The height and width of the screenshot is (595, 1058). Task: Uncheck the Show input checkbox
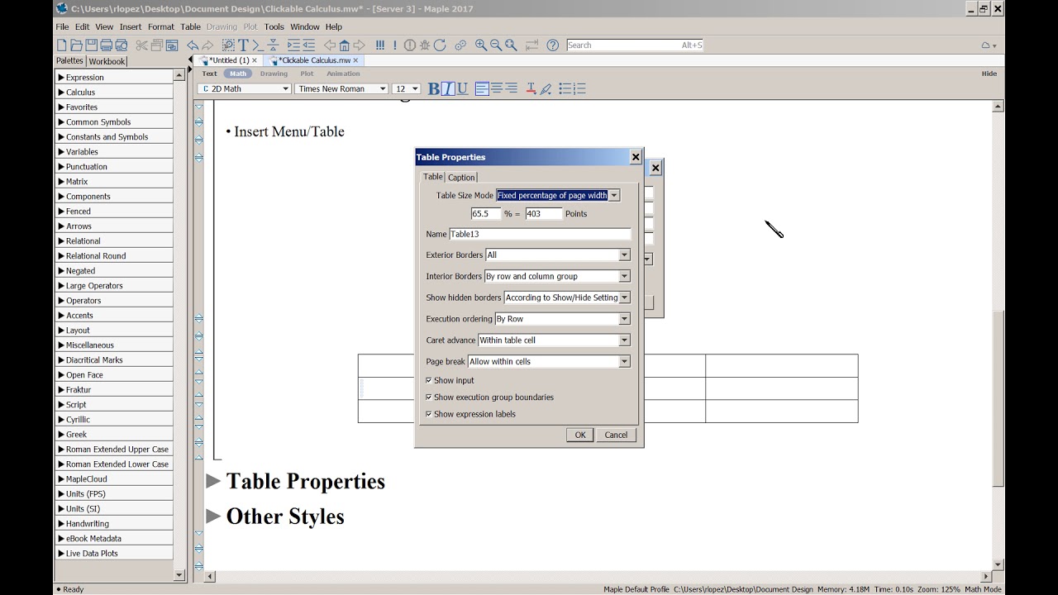[x=428, y=380]
